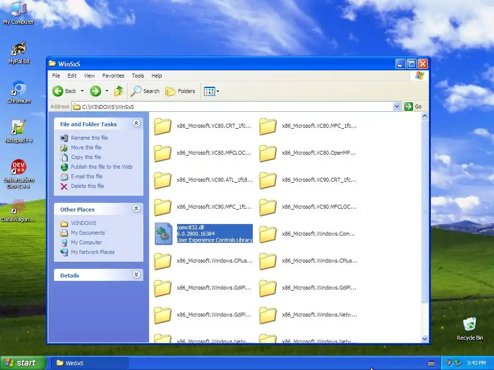Image resolution: width=494 pixels, height=370 pixels.
Task: Select the x86_Microsoft.VC80.OpenMP folder icon
Action: click(267, 154)
